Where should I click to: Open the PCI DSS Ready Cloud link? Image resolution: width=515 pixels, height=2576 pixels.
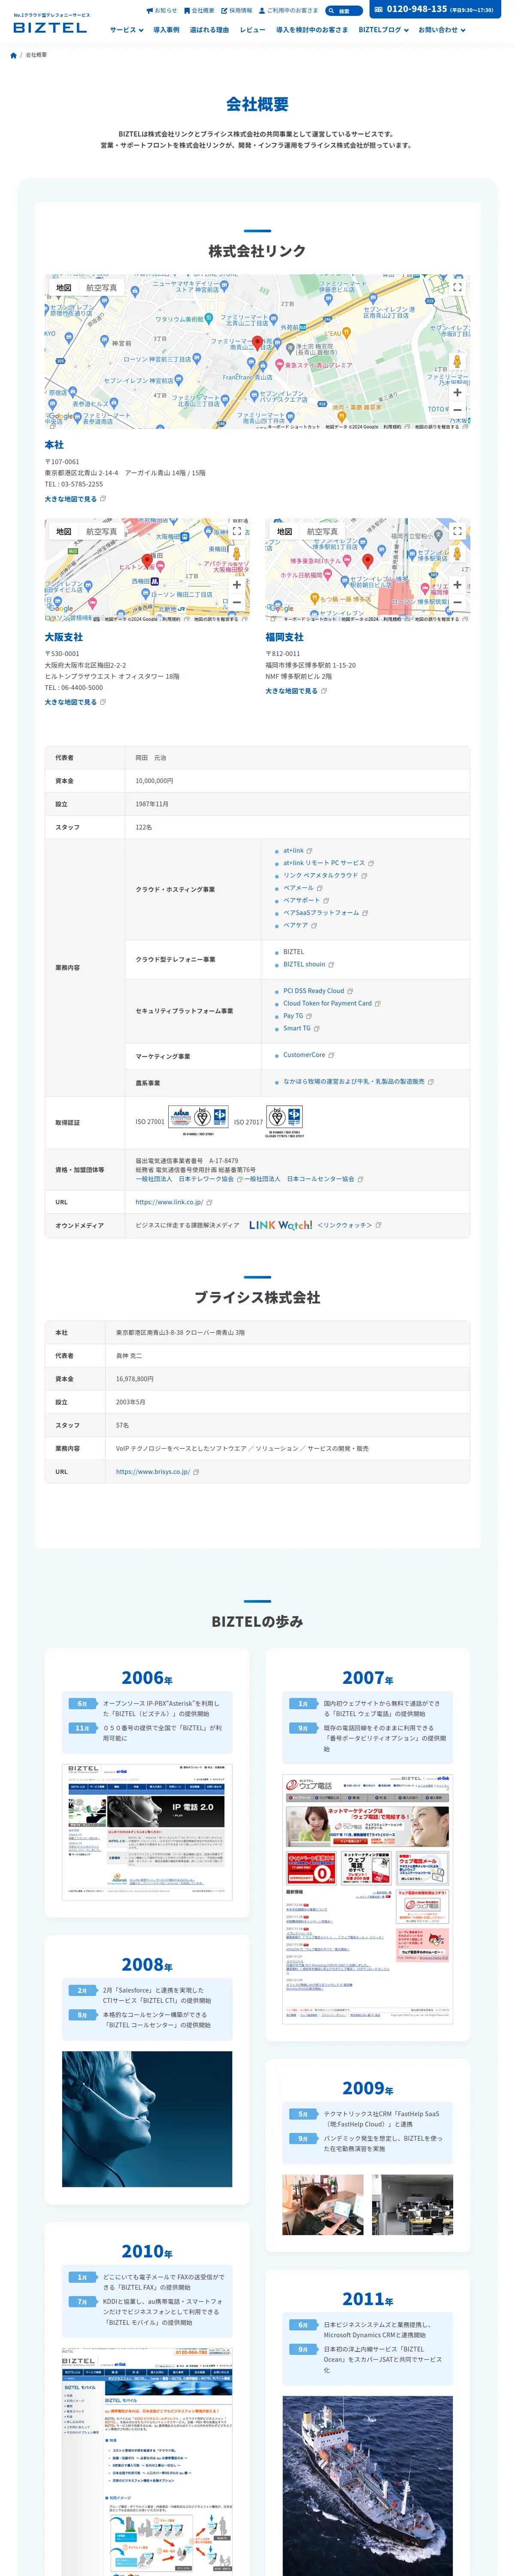coord(317,991)
